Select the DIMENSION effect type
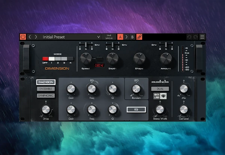 click(x=46, y=82)
